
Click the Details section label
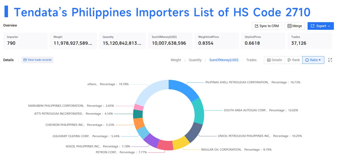pyautogui.click(x=8, y=60)
